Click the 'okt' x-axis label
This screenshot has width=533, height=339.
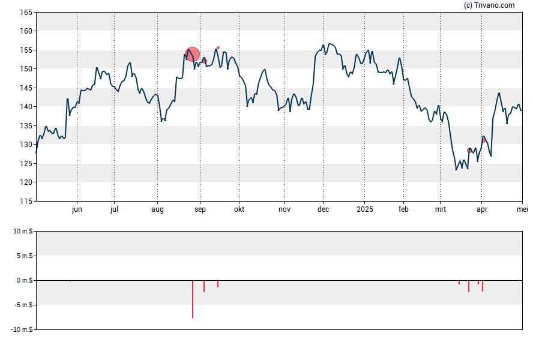point(239,209)
